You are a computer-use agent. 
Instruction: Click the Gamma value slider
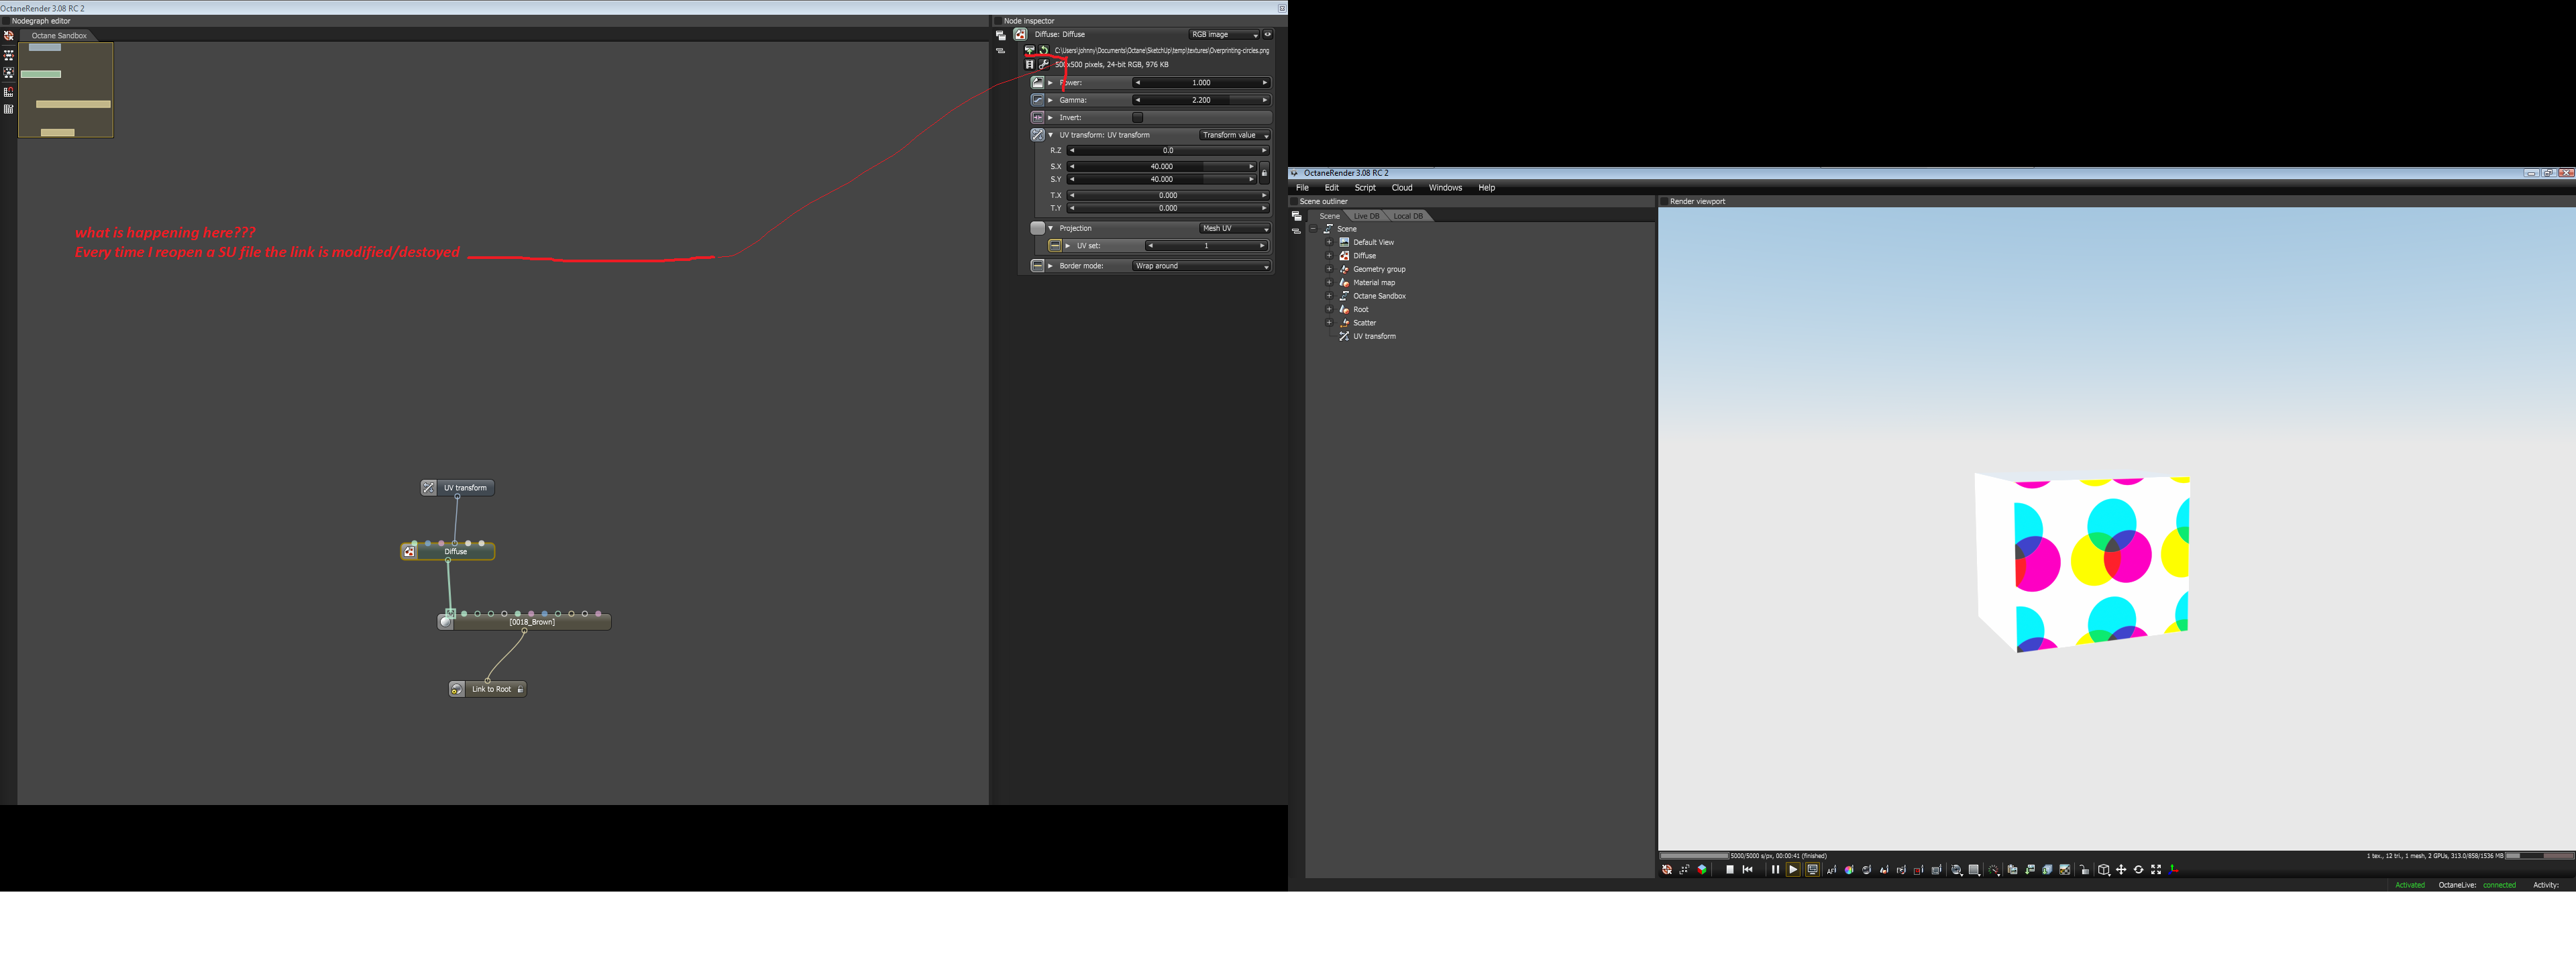point(1201,100)
